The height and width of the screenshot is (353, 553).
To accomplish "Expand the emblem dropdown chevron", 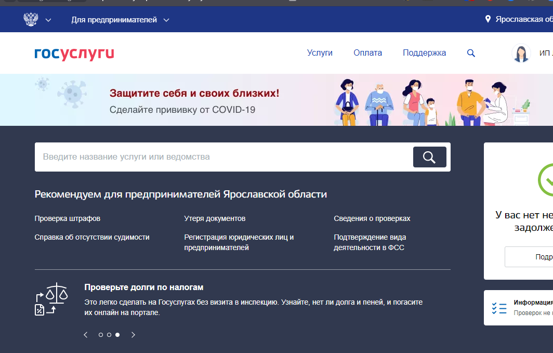I will (x=48, y=20).
